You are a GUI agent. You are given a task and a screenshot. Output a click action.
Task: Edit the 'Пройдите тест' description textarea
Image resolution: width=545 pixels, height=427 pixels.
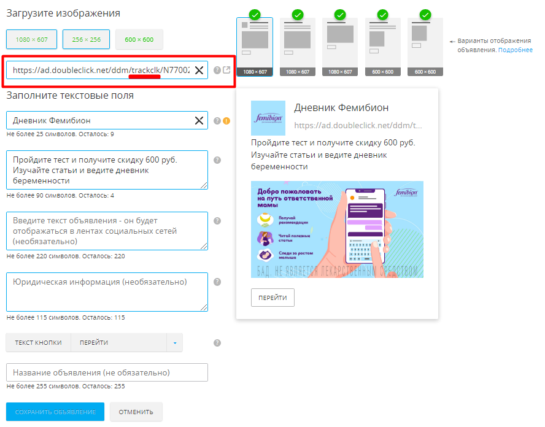coord(107,170)
